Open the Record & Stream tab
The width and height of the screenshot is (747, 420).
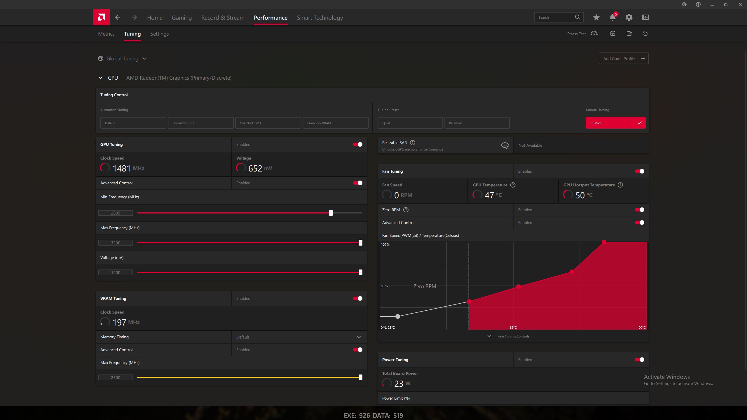(x=223, y=17)
